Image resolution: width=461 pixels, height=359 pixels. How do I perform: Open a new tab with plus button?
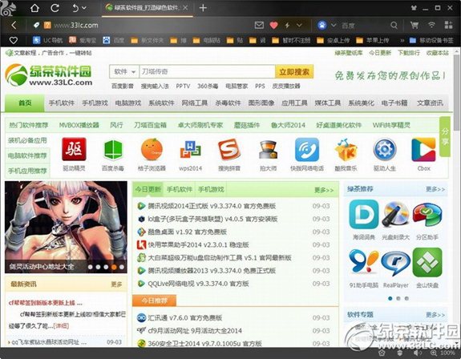pyautogui.click(x=203, y=8)
